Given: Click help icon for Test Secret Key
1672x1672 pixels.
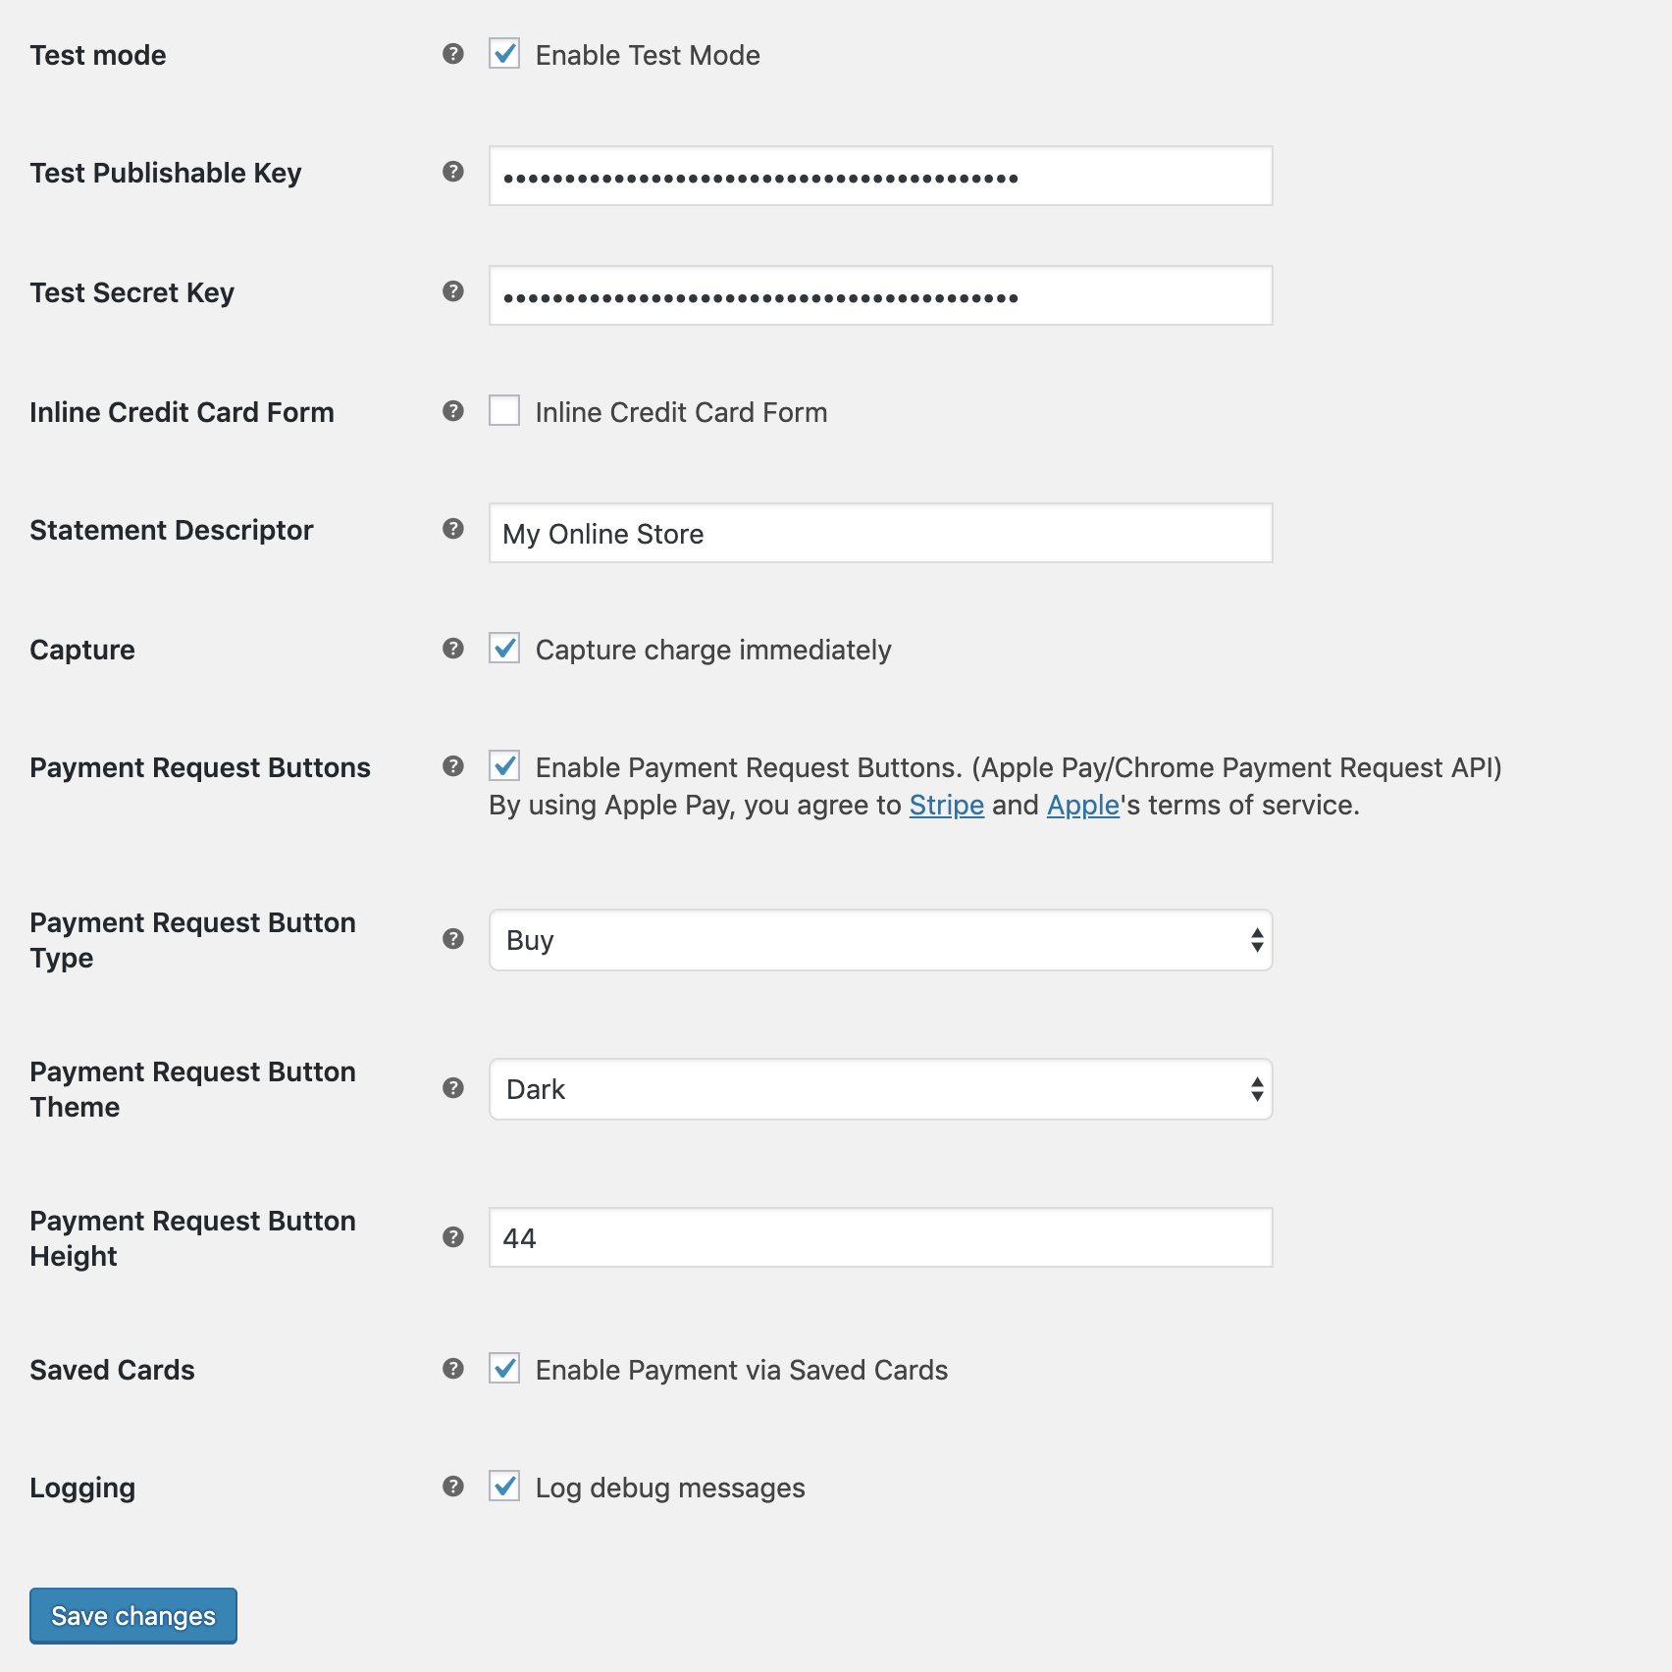Looking at the screenshot, I should [x=452, y=291].
